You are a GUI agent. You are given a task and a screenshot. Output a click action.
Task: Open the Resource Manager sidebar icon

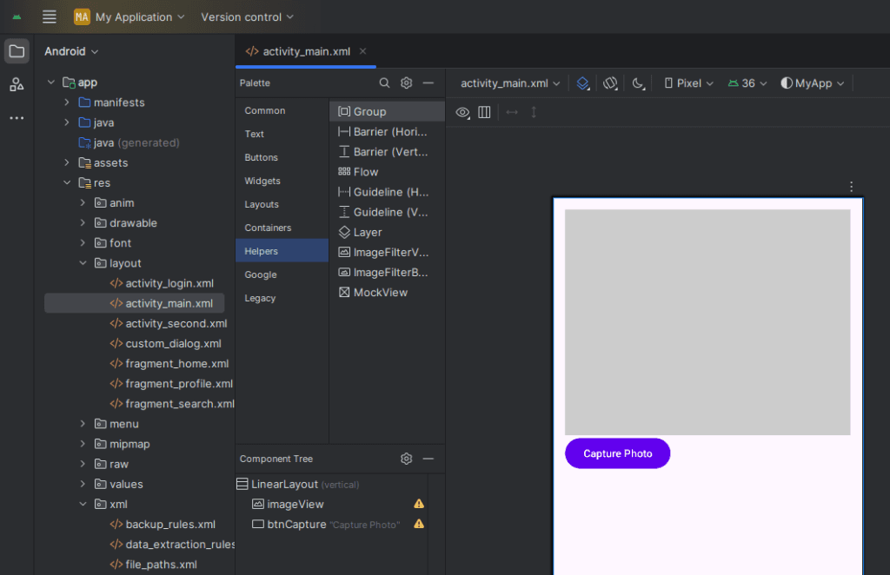[17, 84]
